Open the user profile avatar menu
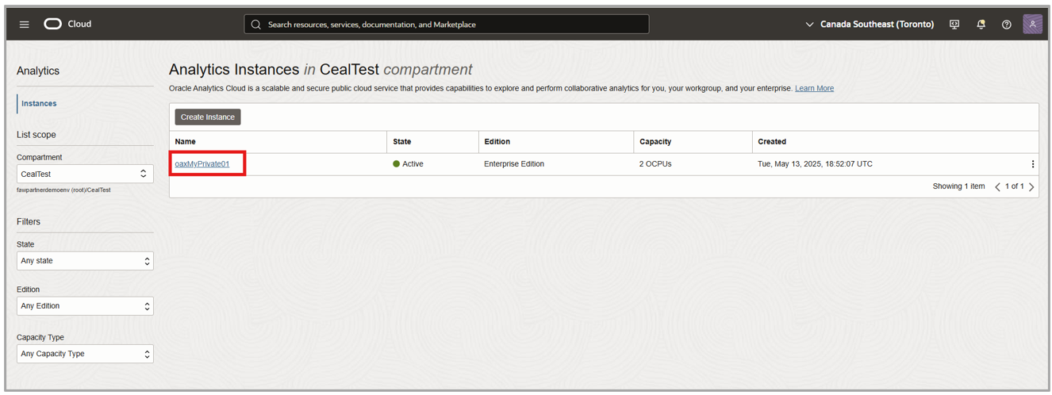This screenshot has width=1052, height=395. pyautogui.click(x=1032, y=25)
